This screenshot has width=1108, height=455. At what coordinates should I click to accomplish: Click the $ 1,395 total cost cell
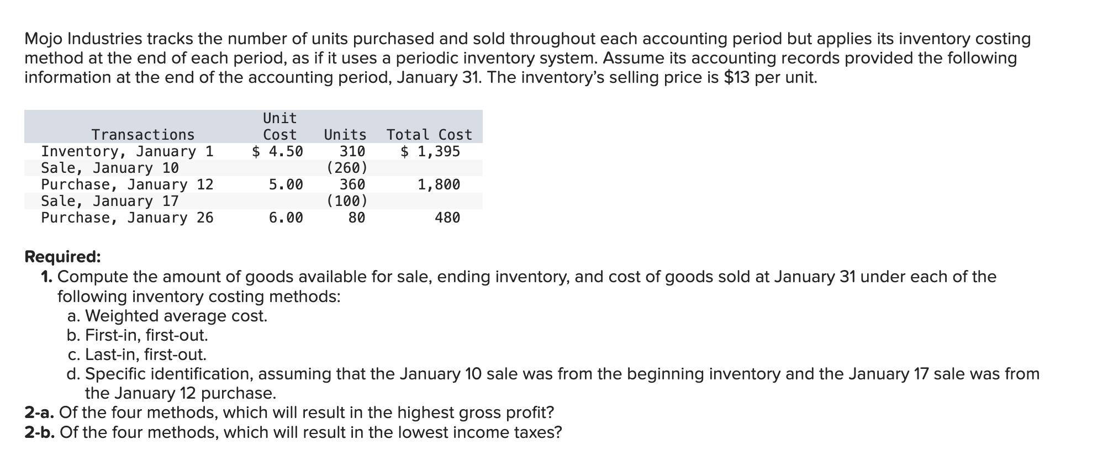tap(430, 151)
